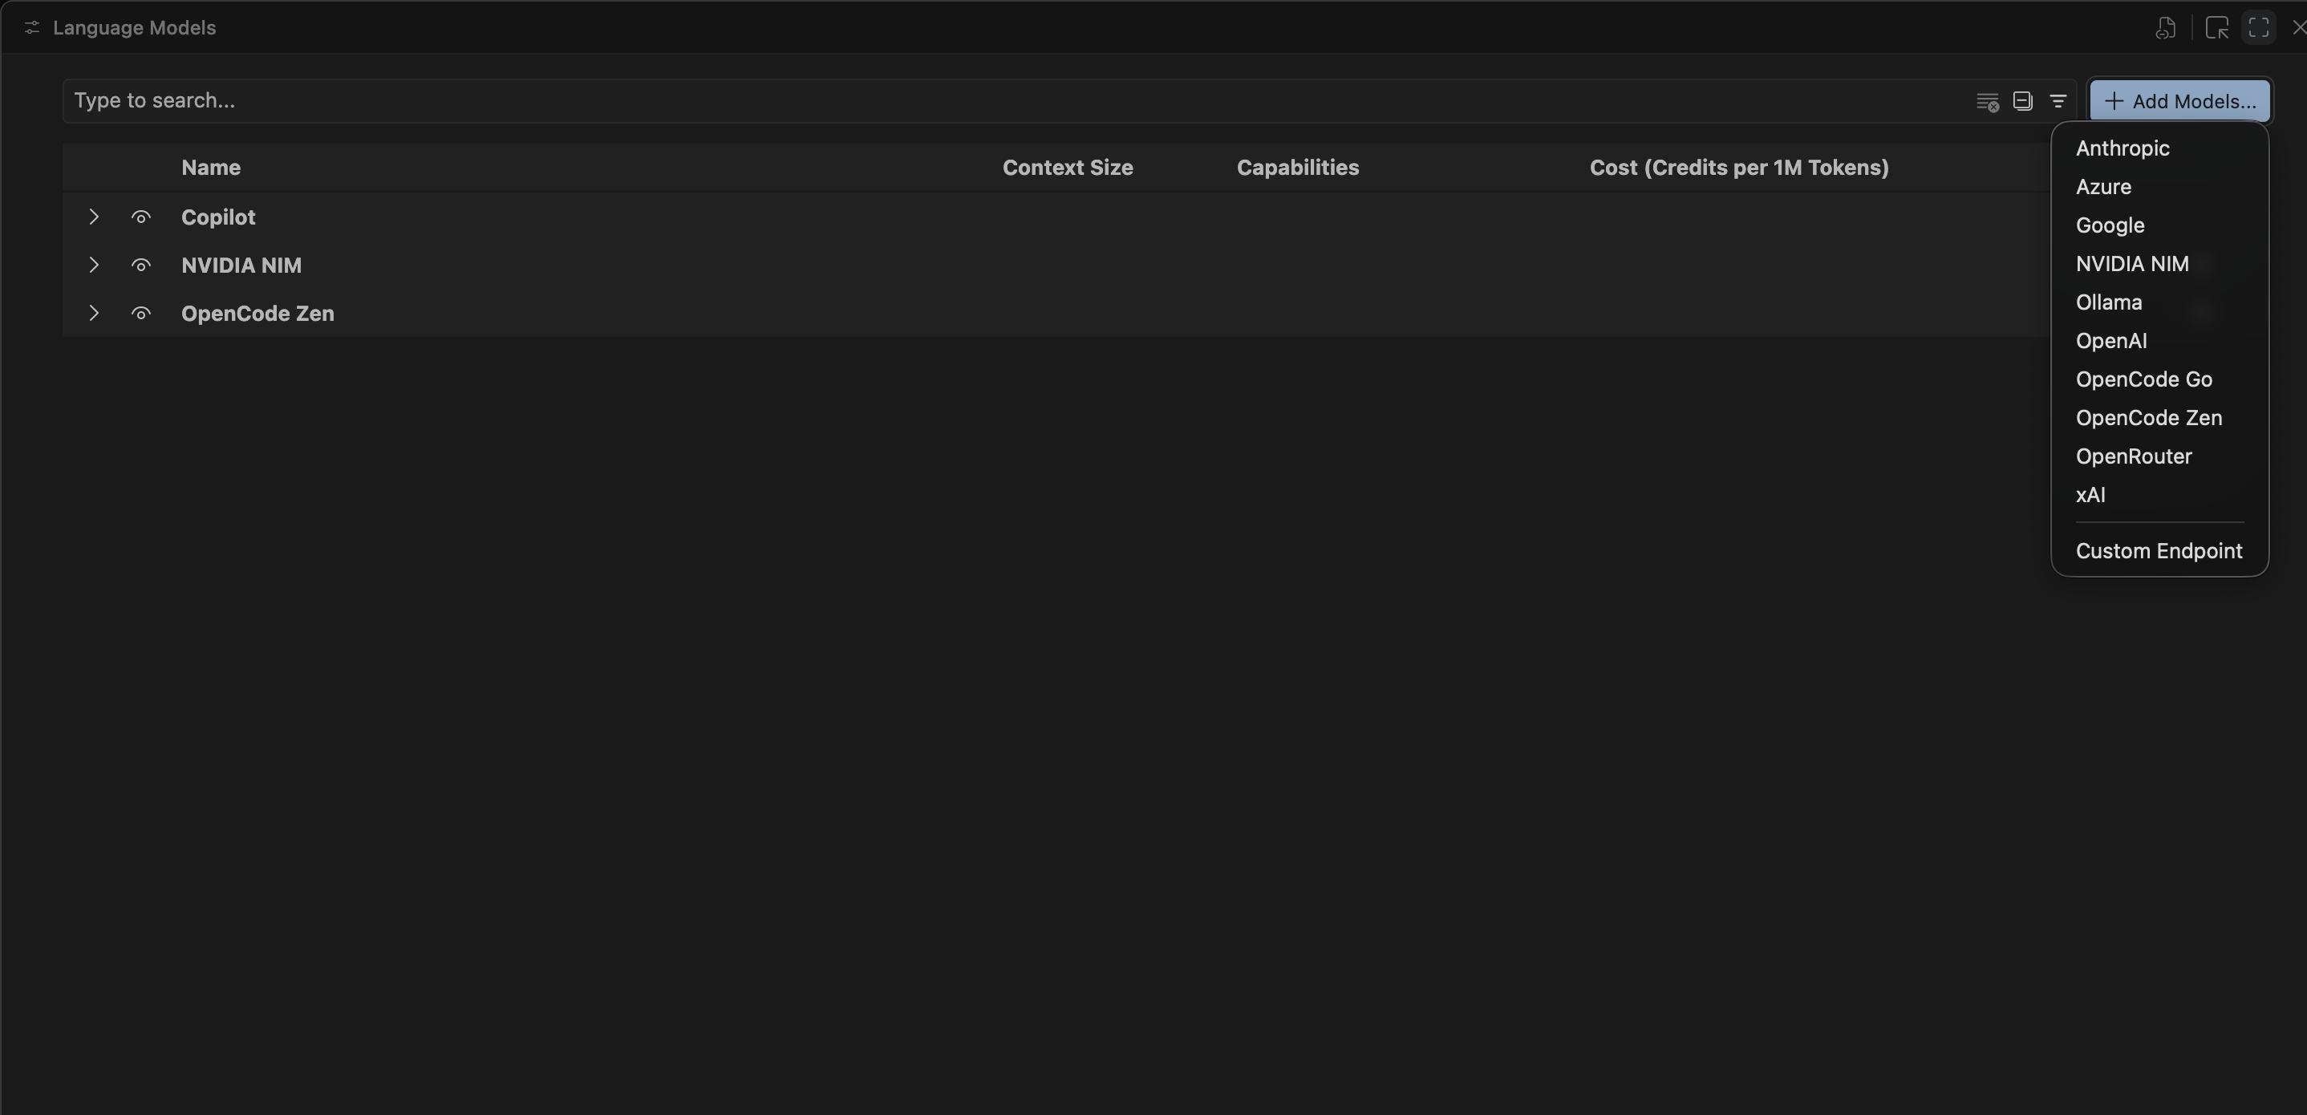2307x1115 pixels.
Task: Pick OpenAI from the provider list
Action: click(2159, 341)
